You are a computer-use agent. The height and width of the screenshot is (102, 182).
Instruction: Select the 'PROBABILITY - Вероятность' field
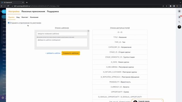[120, 82]
